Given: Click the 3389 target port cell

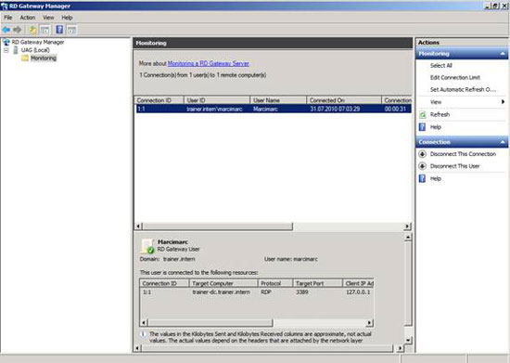Looking at the screenshot, I should click(302, 292).
